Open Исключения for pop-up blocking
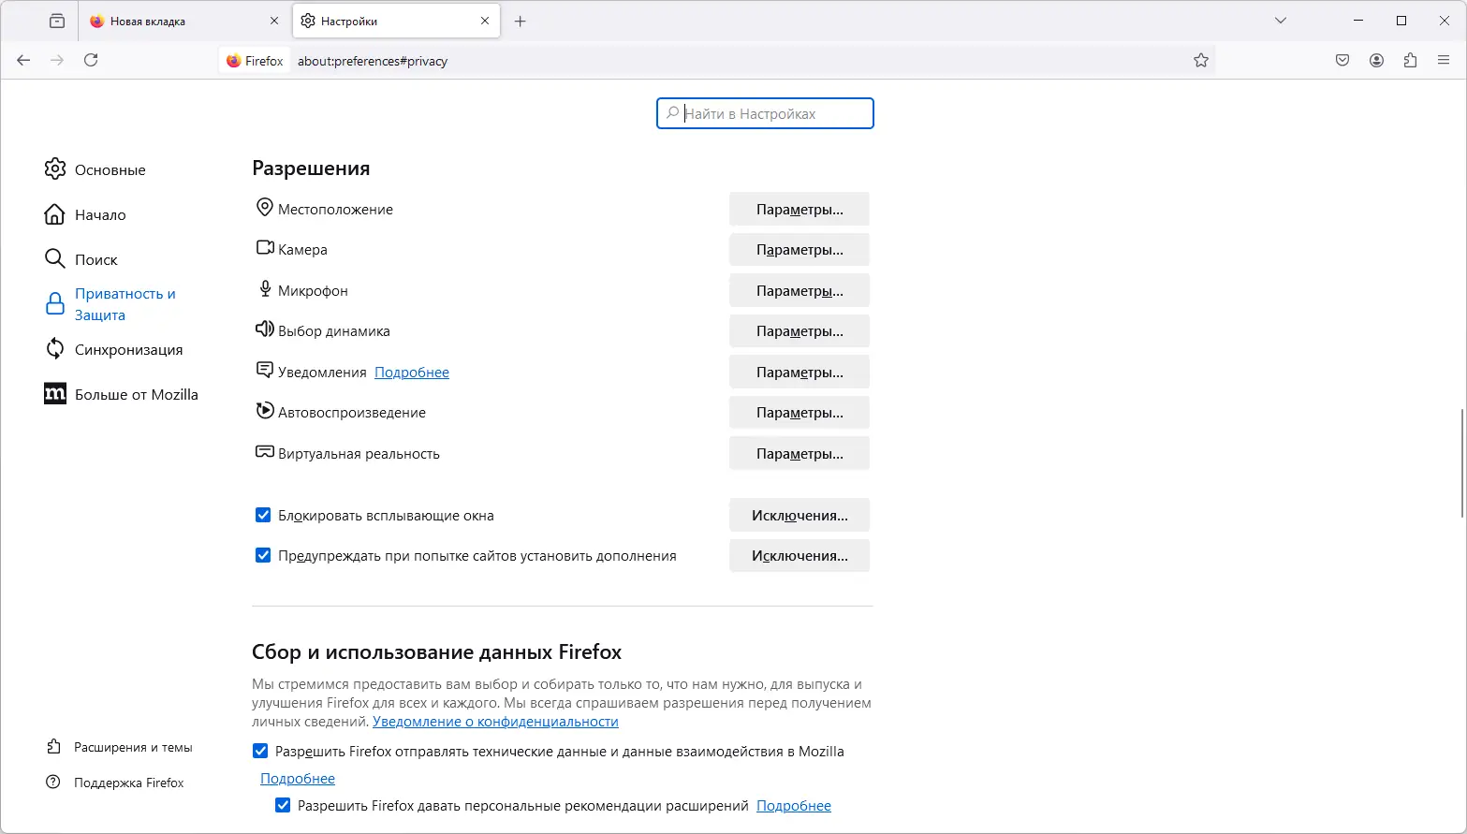Viewport: 1467px width, 834px height. tap(799, 515)
